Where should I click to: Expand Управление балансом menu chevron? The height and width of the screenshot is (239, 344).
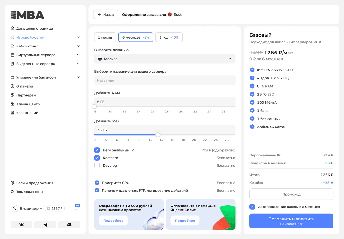pyautogui.click(x=78, y=77)
